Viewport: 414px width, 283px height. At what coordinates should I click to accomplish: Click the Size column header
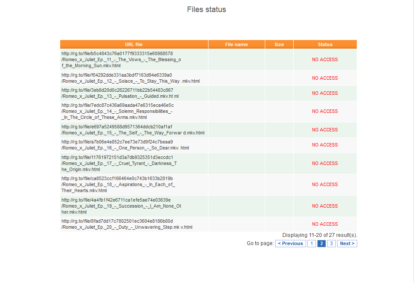[x=279, y=44]
